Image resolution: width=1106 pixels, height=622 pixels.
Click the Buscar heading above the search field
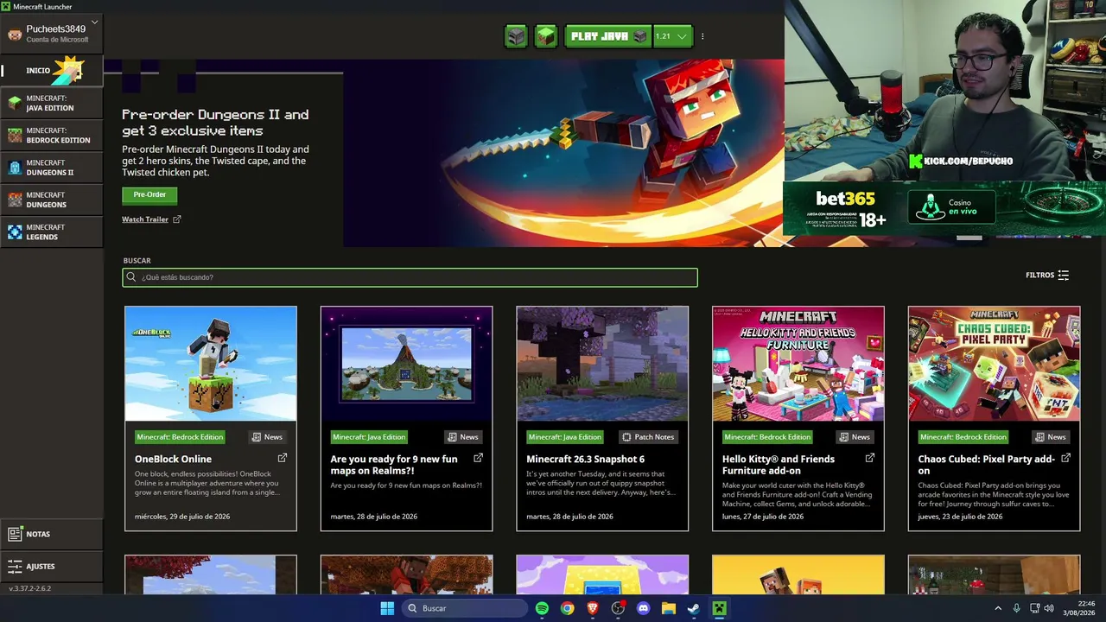[x=137, y=260]
